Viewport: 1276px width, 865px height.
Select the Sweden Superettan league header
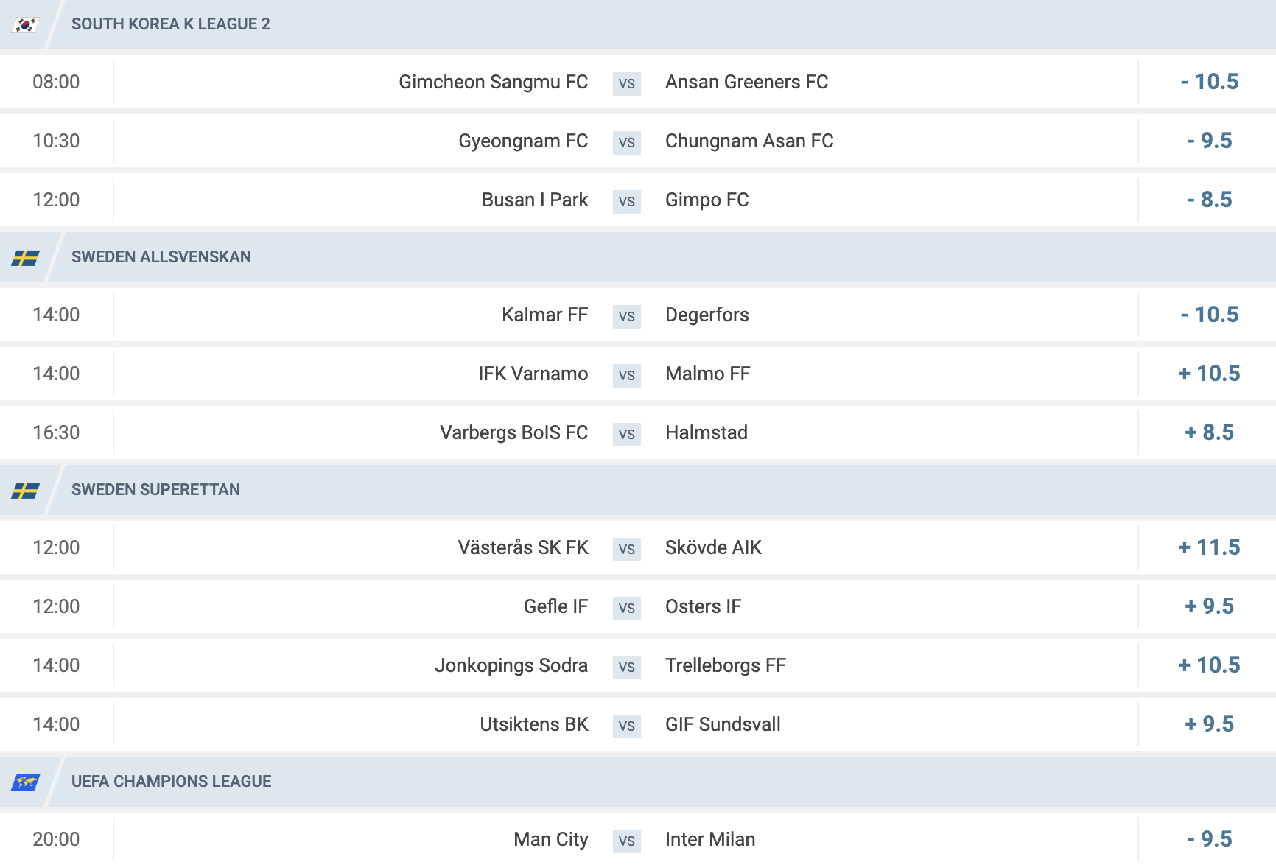(638, 490)
